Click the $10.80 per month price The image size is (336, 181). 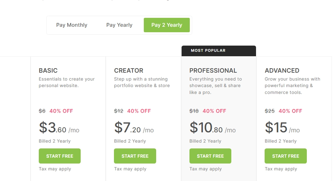pyautogui.click(x=212, y=128)
